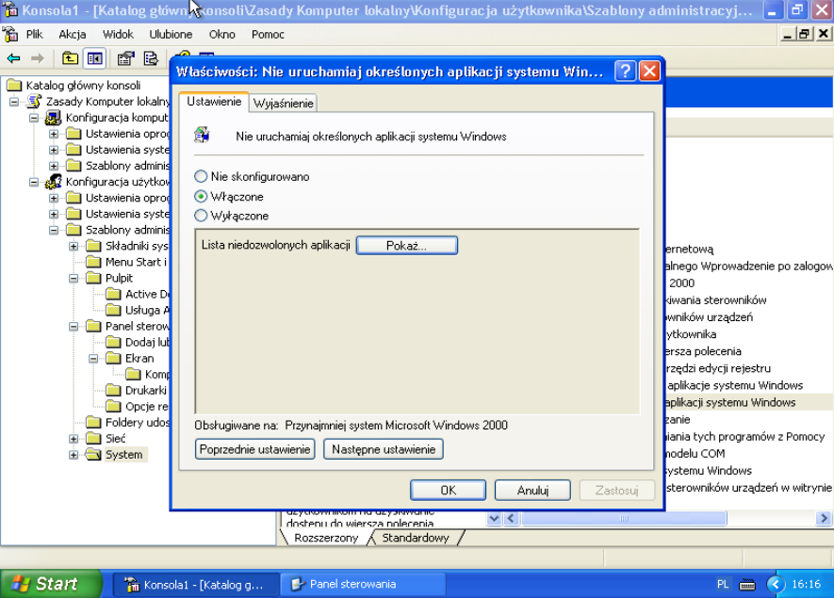
Task: Click the System folder icon in the tree
Action: click(93, 455)
